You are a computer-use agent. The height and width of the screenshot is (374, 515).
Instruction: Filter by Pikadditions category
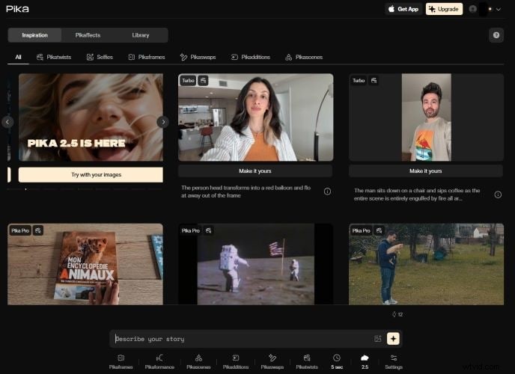(x=250, y=57)
